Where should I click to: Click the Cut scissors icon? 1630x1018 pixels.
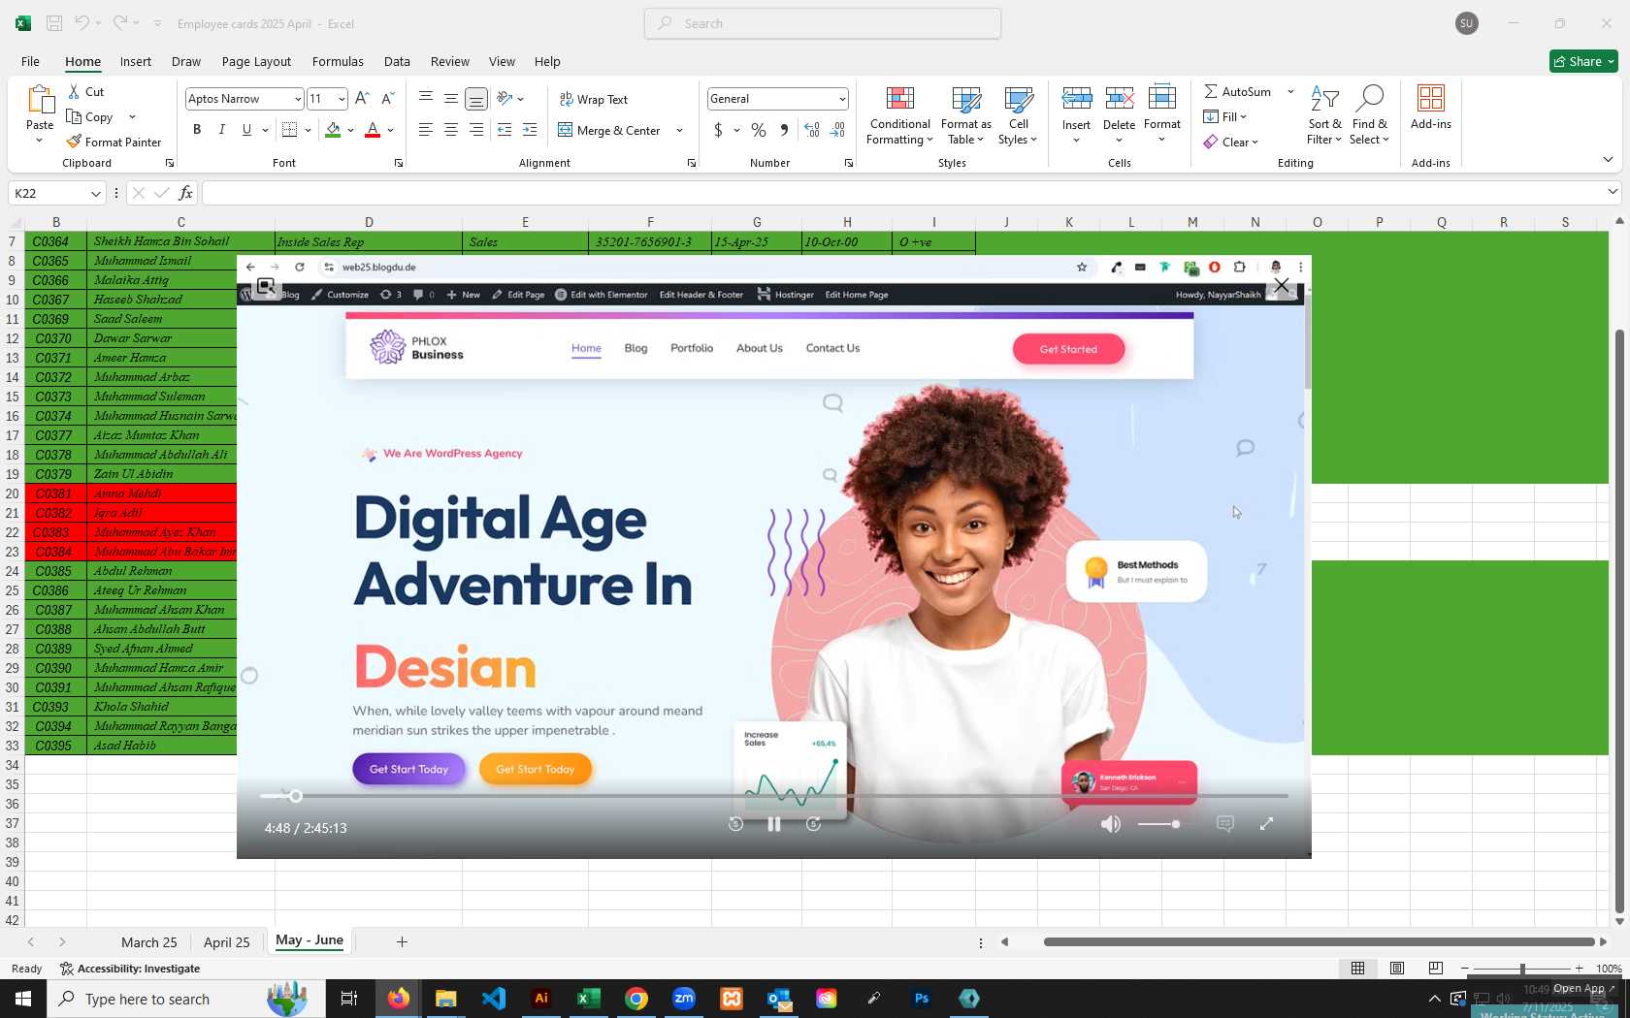tap(75, 91)
